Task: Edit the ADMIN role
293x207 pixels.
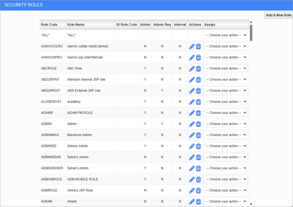Action: coord(192,124)
